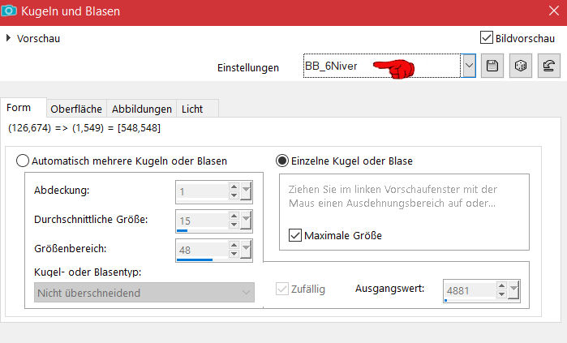This screenshot has width=567, height=343.
Task: Click the Größenbereich slider bar
Action: tap(195, 260)
